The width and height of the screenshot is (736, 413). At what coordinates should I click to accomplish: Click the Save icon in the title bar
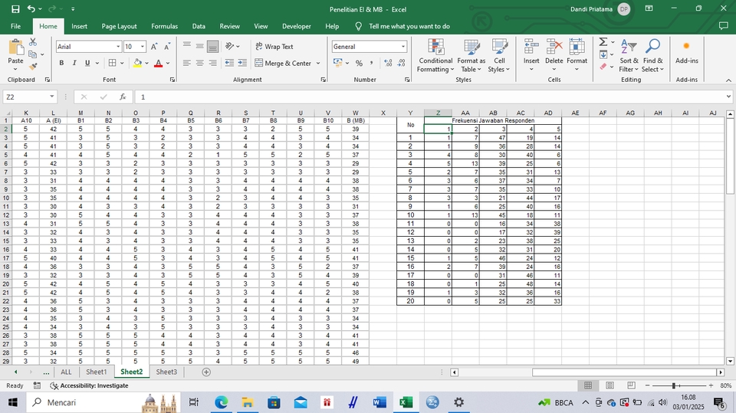(x=15, y=9)
